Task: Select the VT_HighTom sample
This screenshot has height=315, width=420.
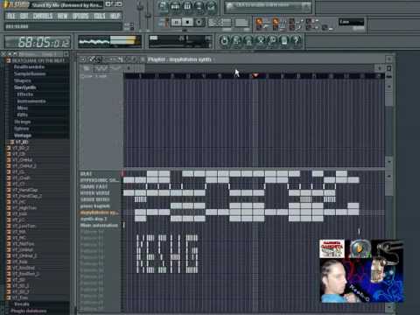Action: (x=24, y=208)
